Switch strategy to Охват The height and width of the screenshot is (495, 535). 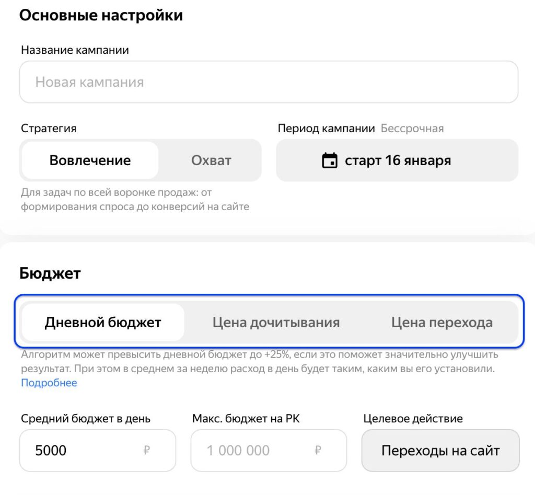coord(211,160)
